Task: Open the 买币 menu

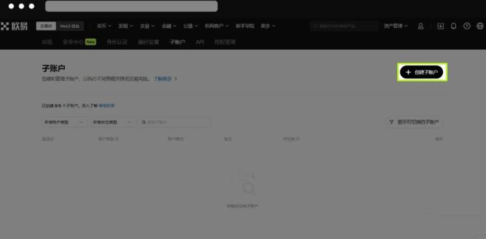Action: pos(104,26)
